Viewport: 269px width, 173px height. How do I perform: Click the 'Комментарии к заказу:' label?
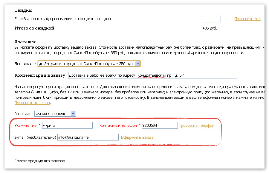click(40, 75)
